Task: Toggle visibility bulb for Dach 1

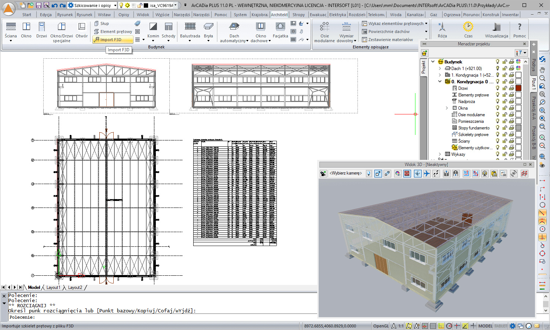Action: click(498, 69)
